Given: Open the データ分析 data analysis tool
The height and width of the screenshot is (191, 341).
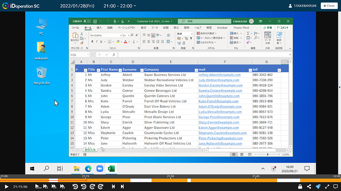Looking at the screenshot, I should click(x=268, y=38).
